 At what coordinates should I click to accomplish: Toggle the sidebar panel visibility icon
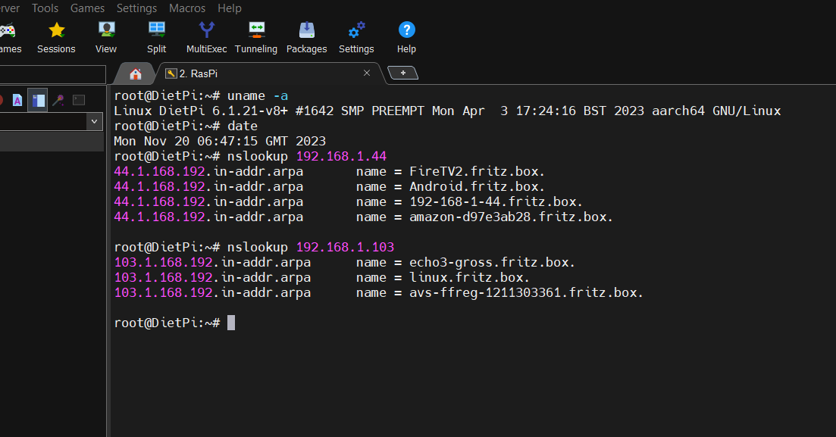pos(38,100)
